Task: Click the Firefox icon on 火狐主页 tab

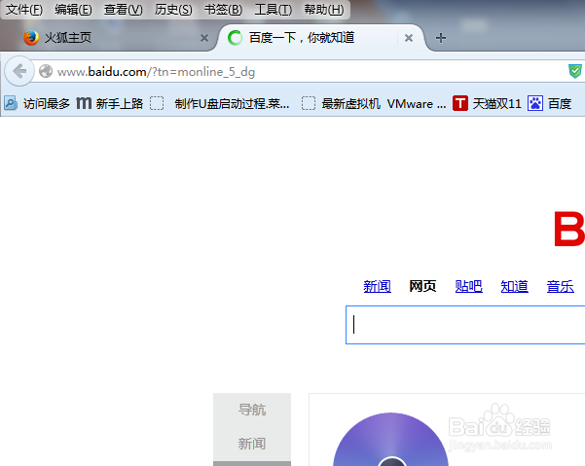Action: [31, 38]
